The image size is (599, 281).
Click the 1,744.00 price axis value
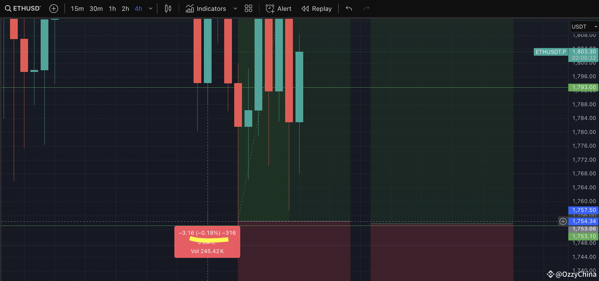point(584,257)
